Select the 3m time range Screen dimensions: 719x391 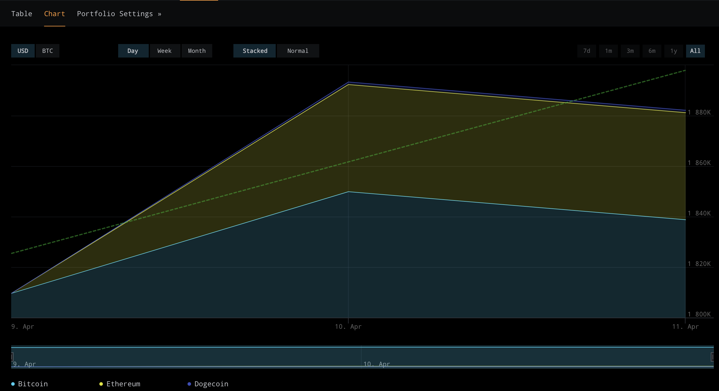coord(630,50)
